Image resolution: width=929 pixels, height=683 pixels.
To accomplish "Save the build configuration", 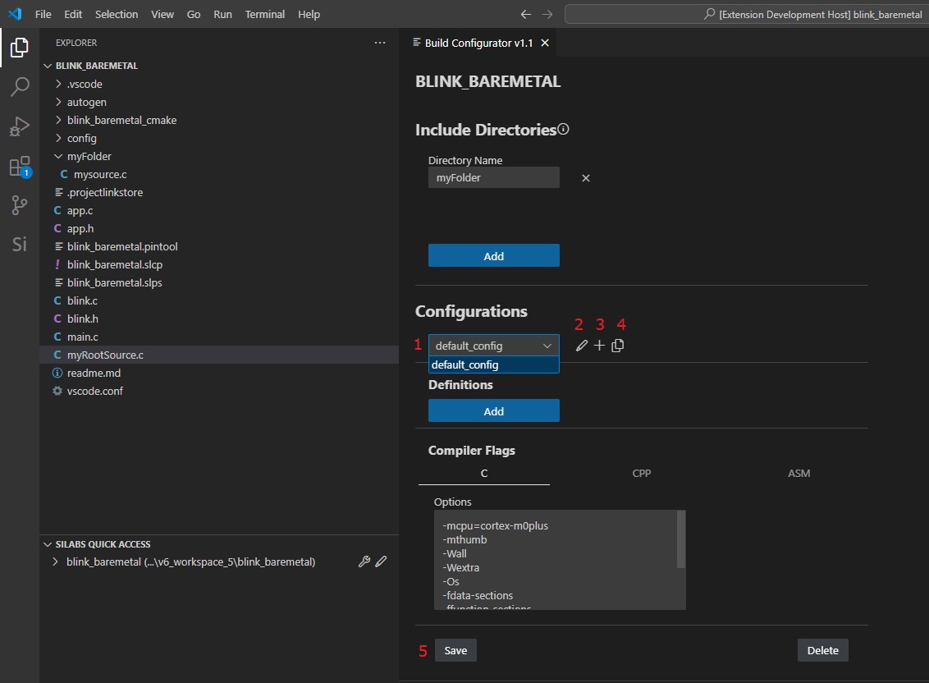I will click(455, 650).
